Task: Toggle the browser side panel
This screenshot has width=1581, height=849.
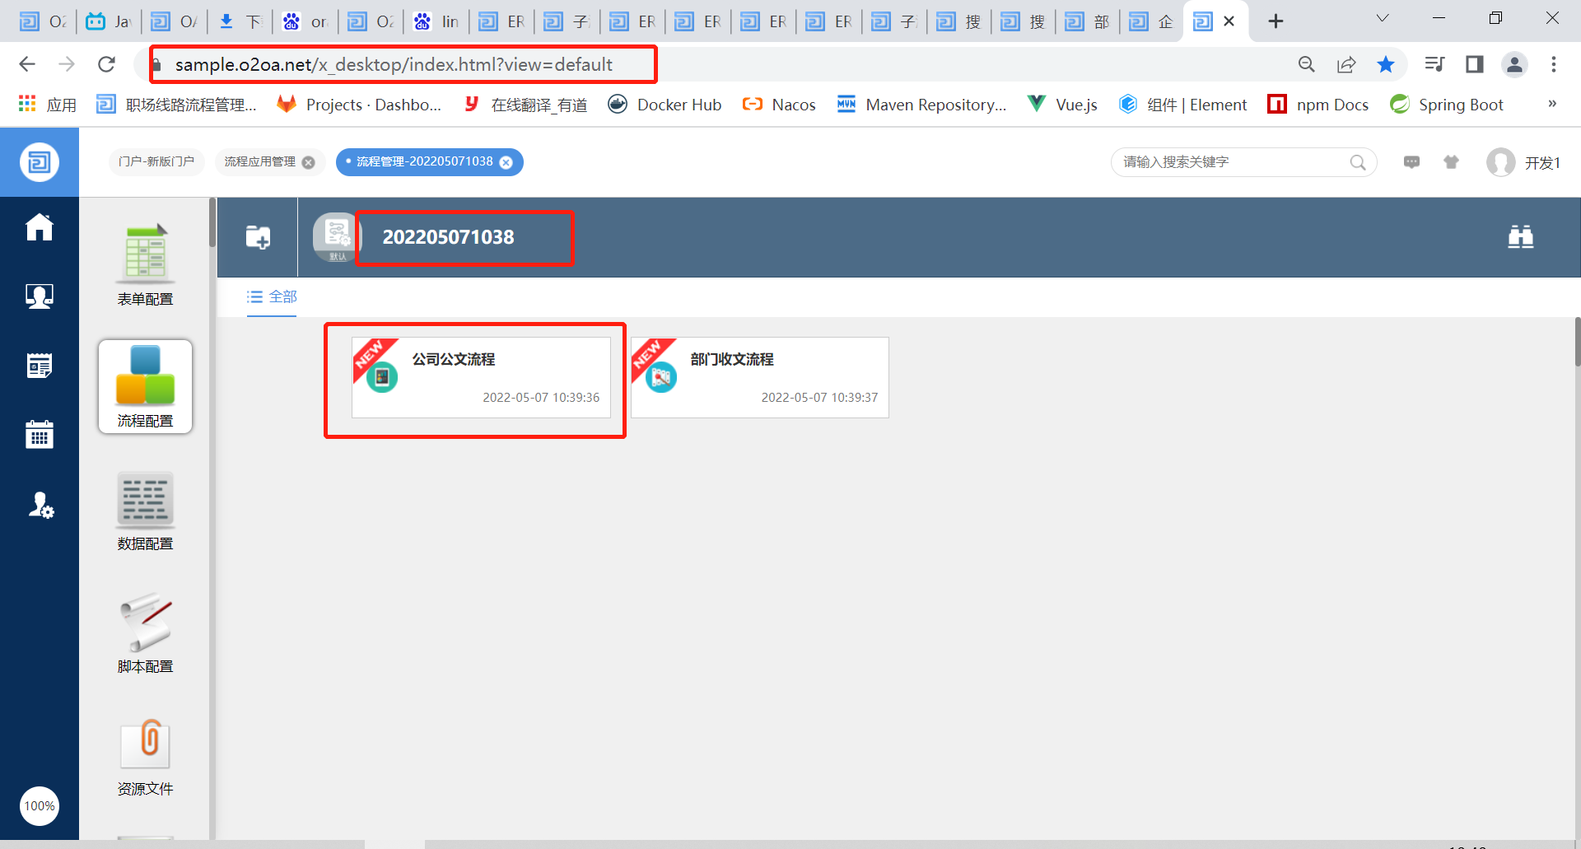Action: [x=1474, y=64]
